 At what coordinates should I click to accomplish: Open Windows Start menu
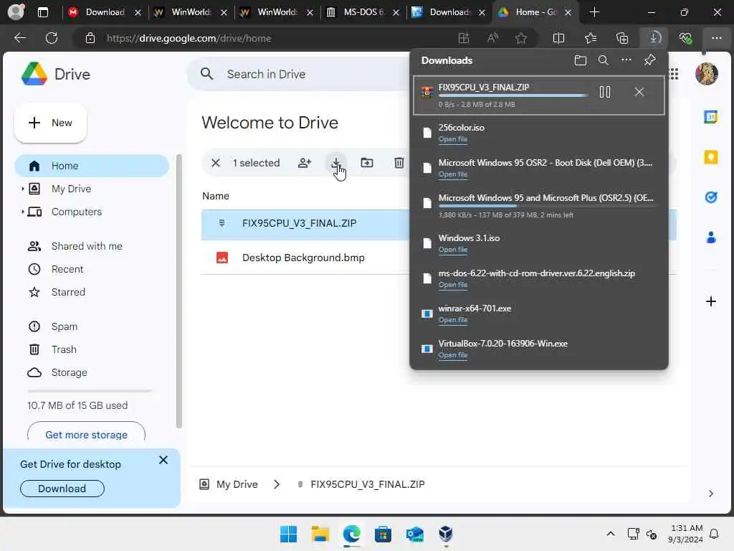[x=288, y=534]
